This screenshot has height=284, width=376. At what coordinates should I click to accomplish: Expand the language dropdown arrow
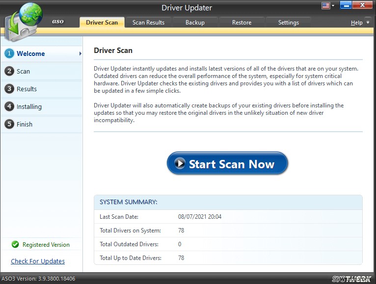[x=333, y=5]
